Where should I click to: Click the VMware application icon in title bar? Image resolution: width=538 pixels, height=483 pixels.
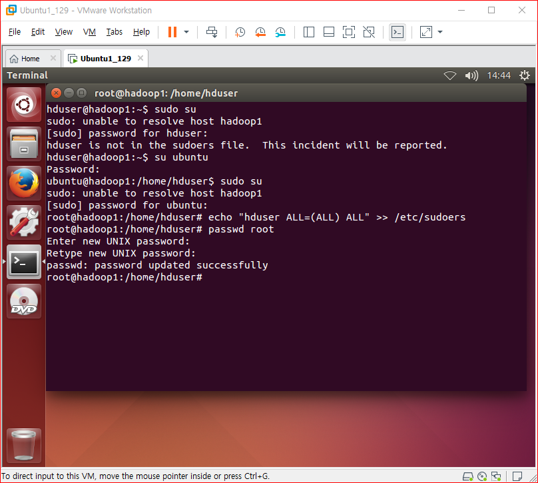pos(11,10)
